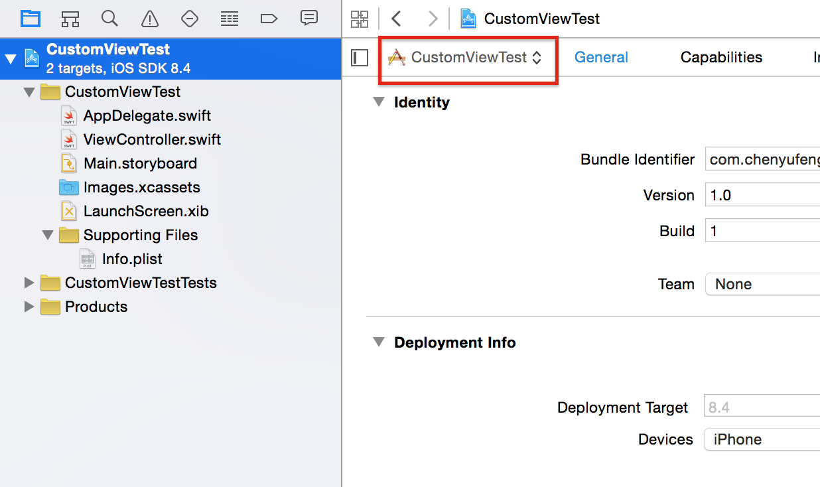
Task: Switch to the General tab
Action: pyautogui.click(x=601, y=58)
